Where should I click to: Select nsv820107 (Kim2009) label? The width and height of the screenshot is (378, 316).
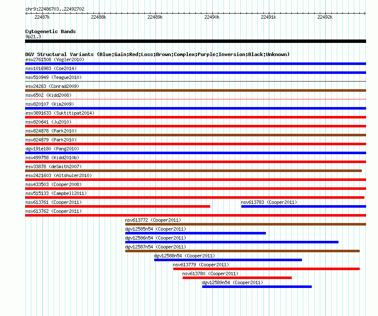pos(50,104)
